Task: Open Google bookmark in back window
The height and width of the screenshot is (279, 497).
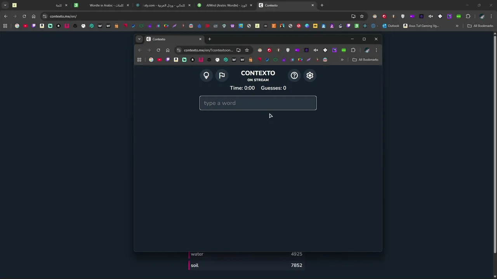Action: [17, 26]
